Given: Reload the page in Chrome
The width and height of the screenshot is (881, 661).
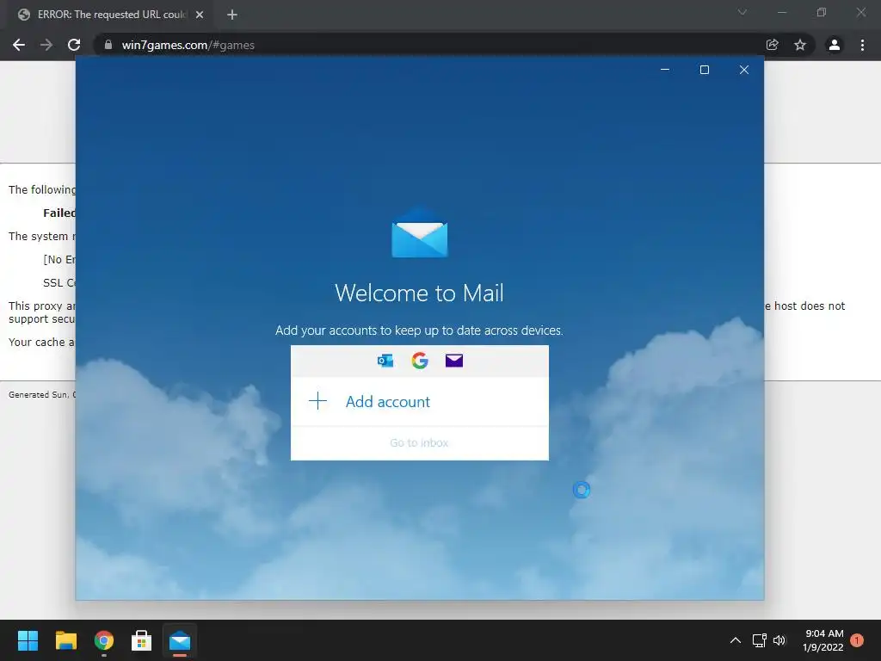Looking at the screenshot, I should 74,45.
